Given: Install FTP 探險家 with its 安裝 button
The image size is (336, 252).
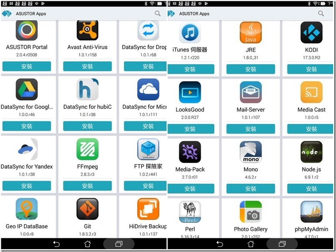Looking at the screenshot, I should pyautogui.click(x=145, y=186).
